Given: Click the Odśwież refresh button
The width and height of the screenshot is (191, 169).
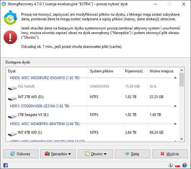Looking at the screenshot, I should point(21,154).
